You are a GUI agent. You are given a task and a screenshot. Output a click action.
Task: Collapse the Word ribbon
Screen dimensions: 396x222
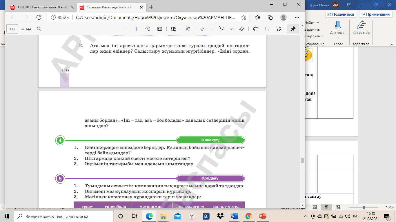click(x=392, y=44)
